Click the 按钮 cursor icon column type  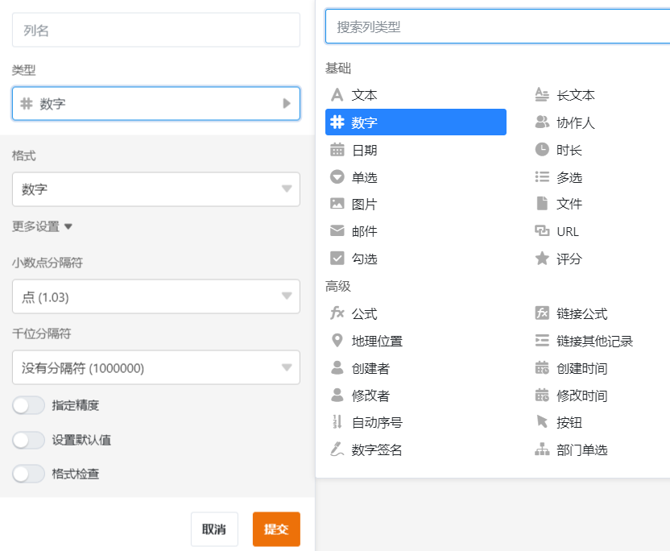542,422
